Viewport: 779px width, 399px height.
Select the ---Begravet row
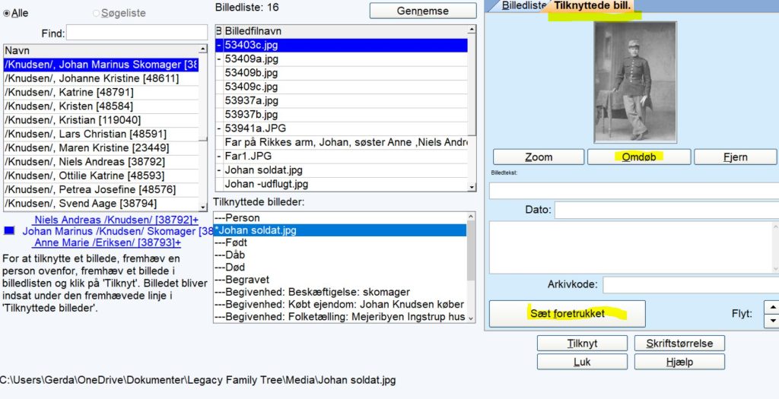tap(340, 280)
